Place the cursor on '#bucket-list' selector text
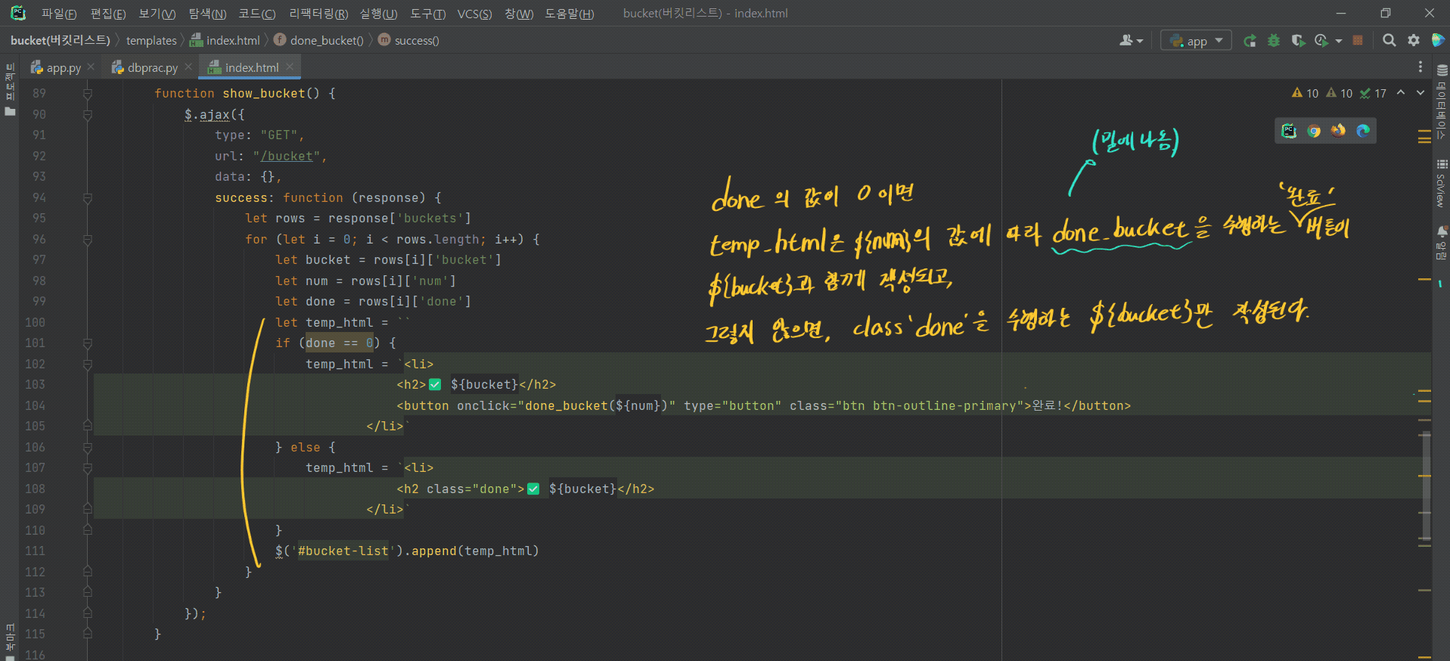This screenshot has height=661, width=1450. pyautogui.click(x=343, y=551)
